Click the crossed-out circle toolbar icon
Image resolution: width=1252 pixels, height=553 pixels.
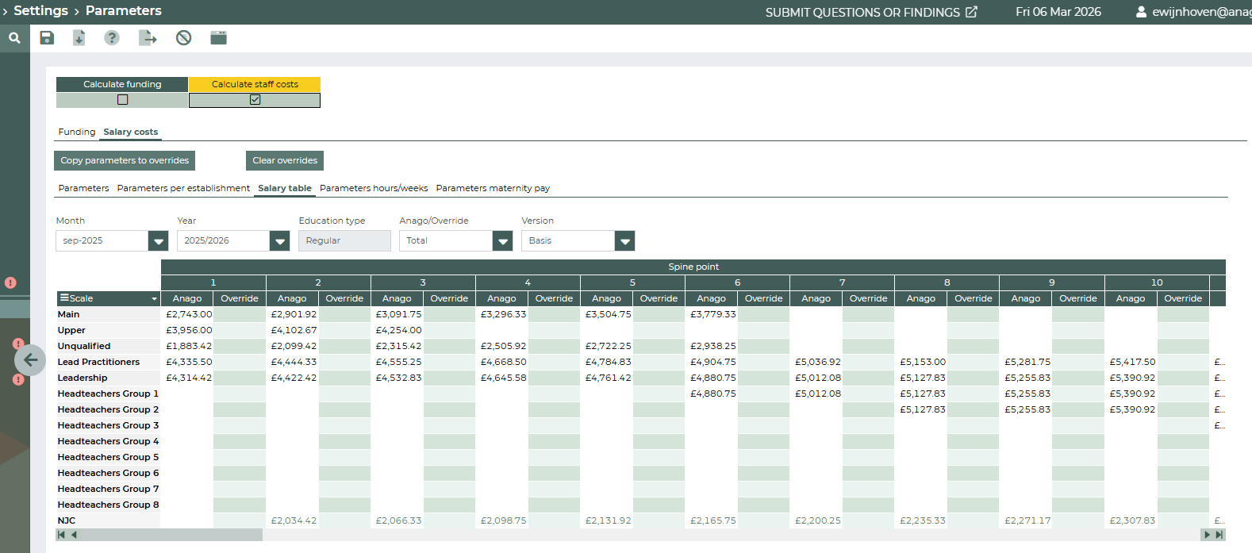click(183, 38)
